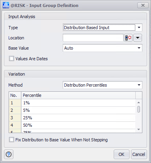Screen dimensions: 151x163
Task: Toggle Fix Distribution to Base Value checkbox
Action: coord(11,140)
